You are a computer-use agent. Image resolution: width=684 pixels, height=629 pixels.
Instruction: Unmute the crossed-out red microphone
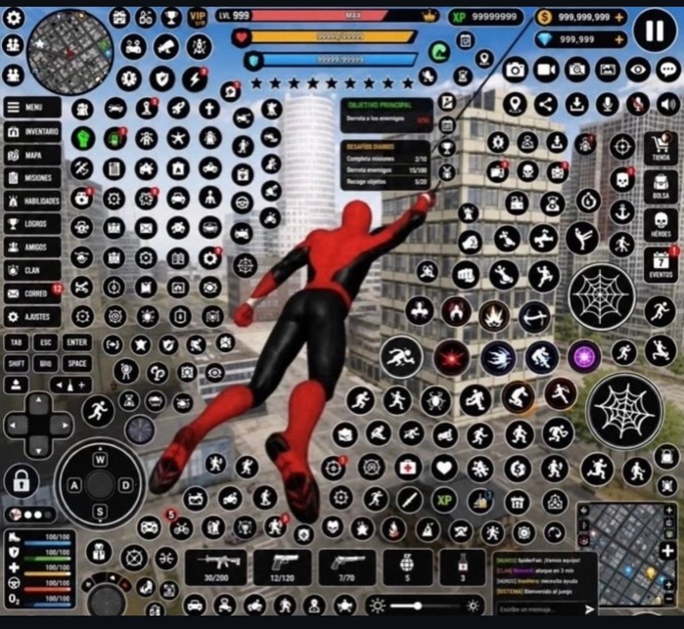pos(638,104)
